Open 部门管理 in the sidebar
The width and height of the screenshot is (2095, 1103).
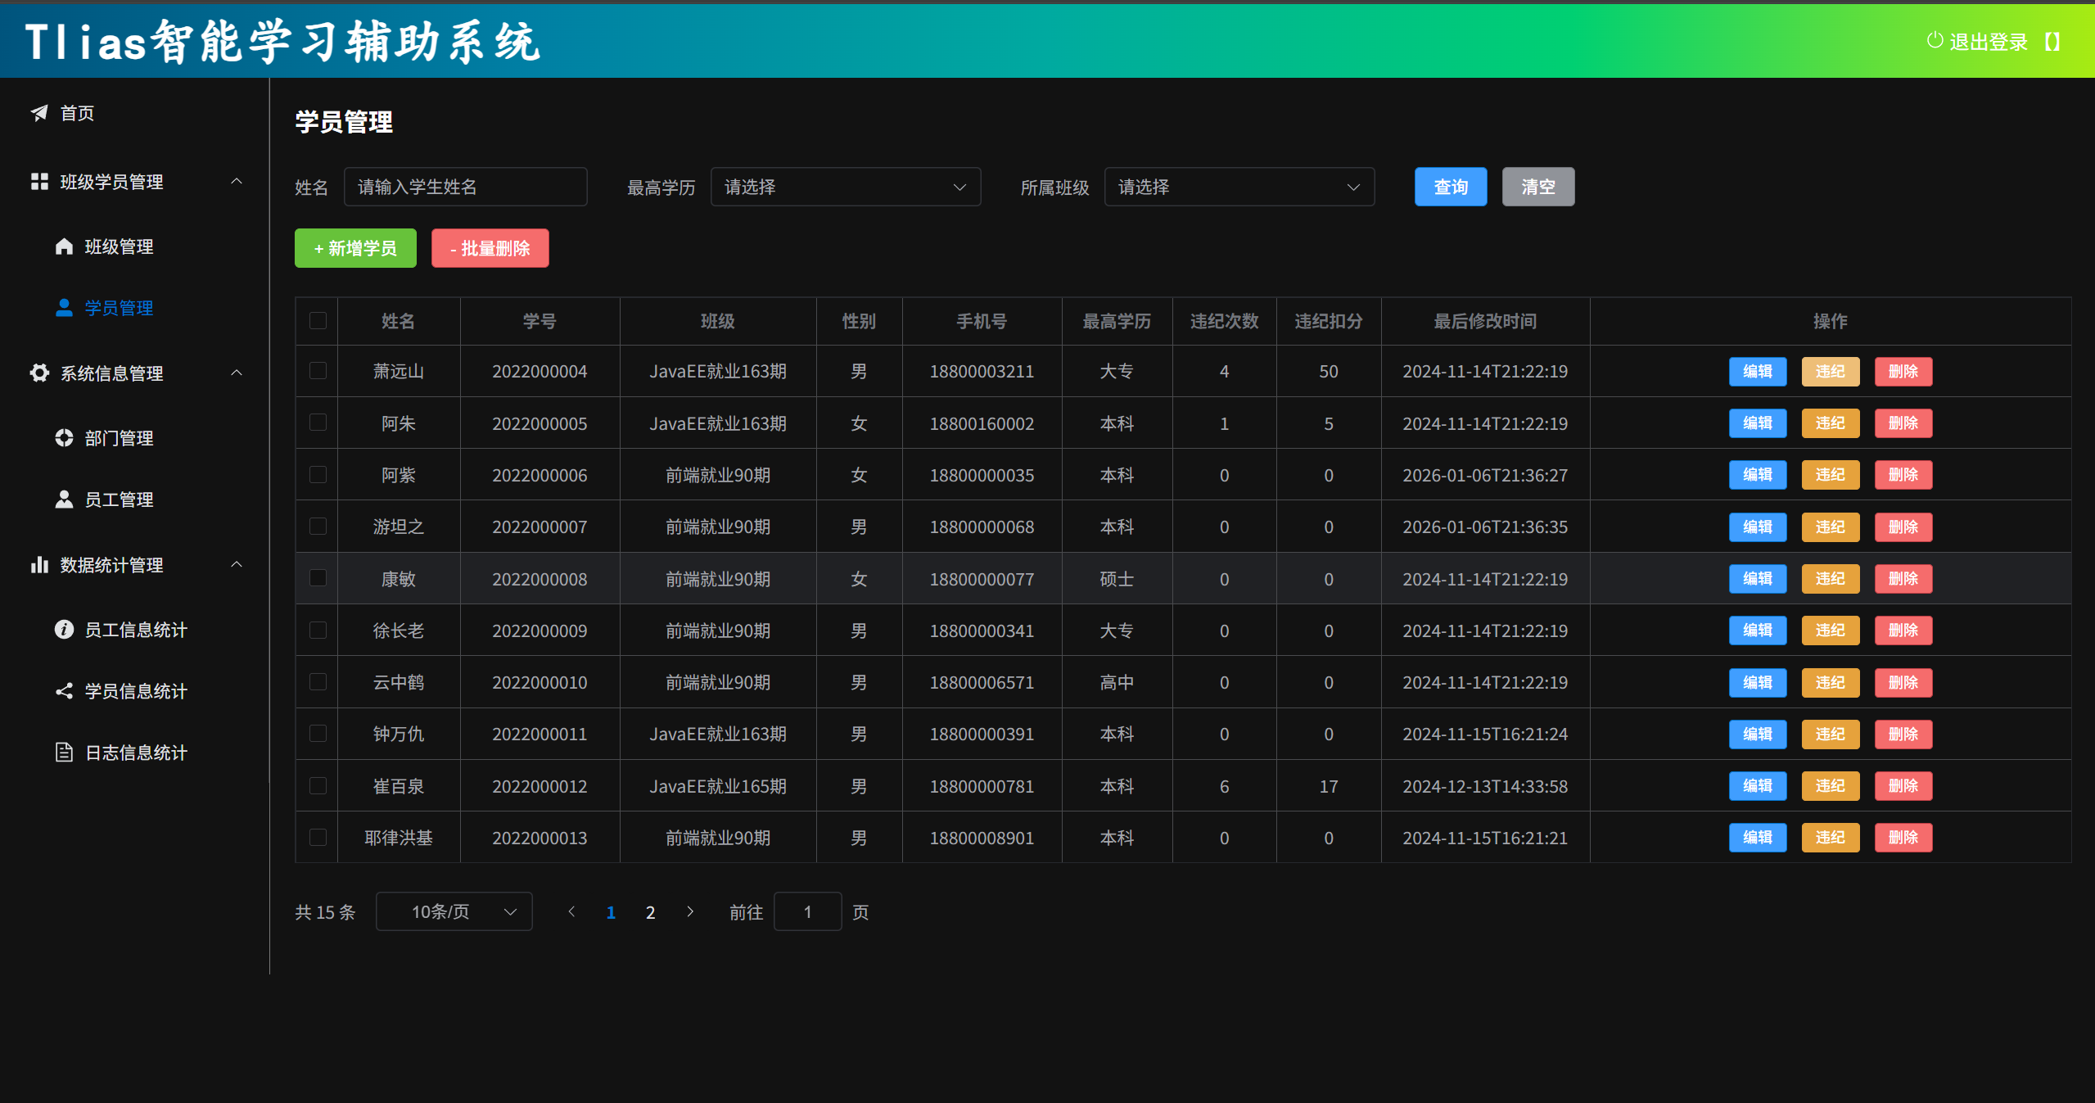coord(119,438)
